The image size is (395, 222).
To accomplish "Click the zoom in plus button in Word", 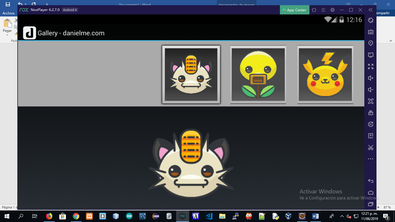I will pos(378,207).
